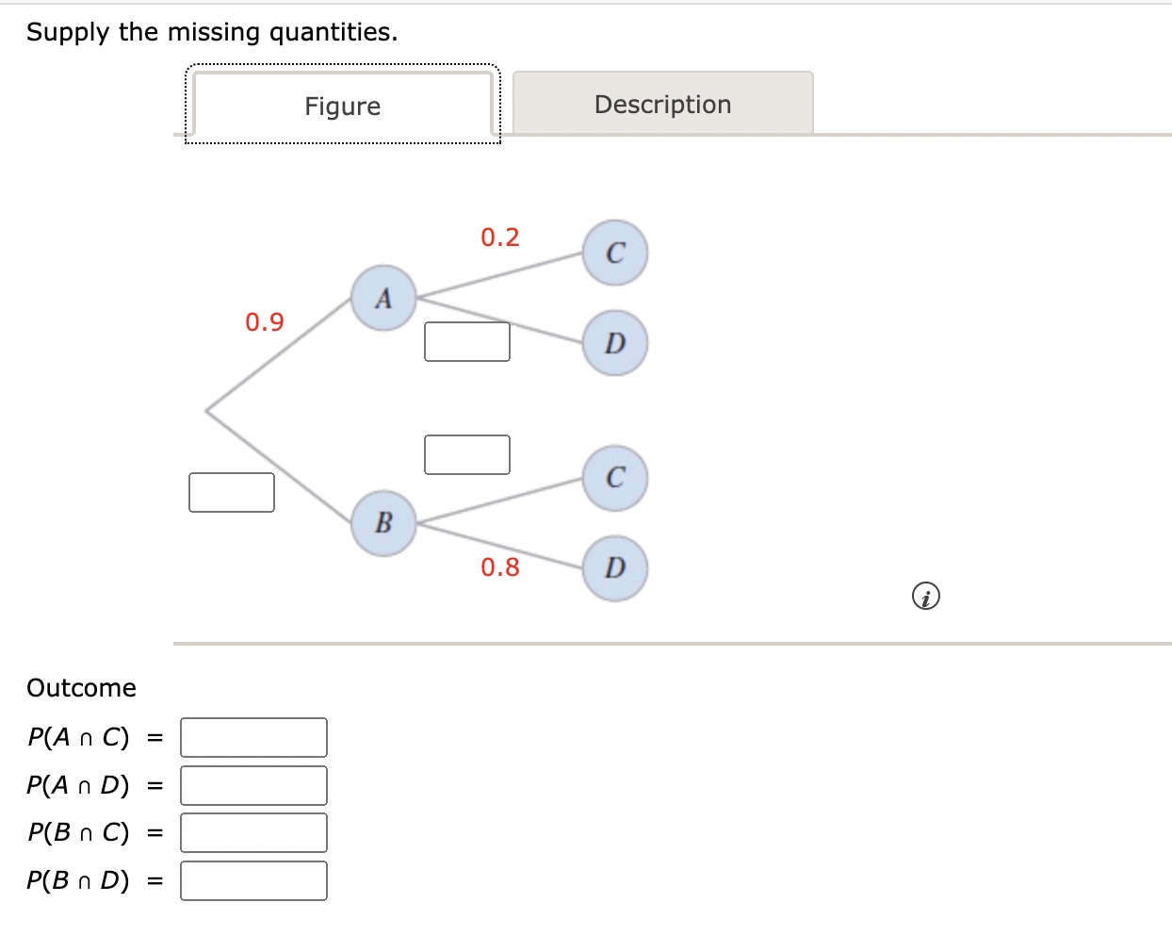The width and height of the screenshot is (1172, 935).
Task: Click the P(B ∩ D) answer field
Action: click(252, 880)
